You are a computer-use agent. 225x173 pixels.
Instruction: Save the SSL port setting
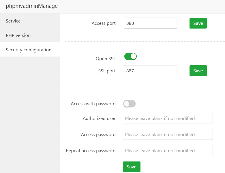point(198,71)
